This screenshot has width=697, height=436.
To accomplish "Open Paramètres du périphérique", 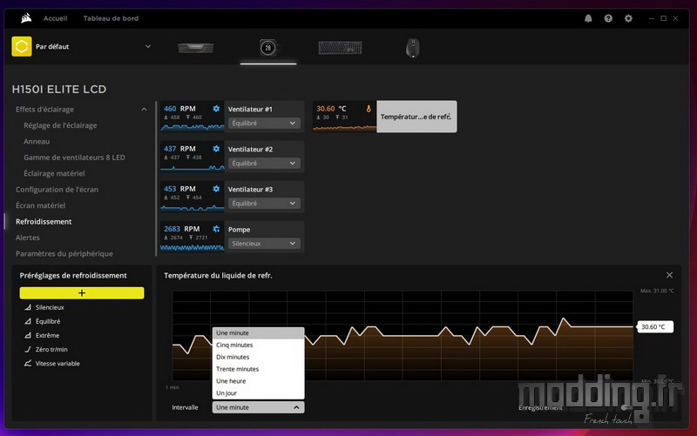I will point(64,253).
